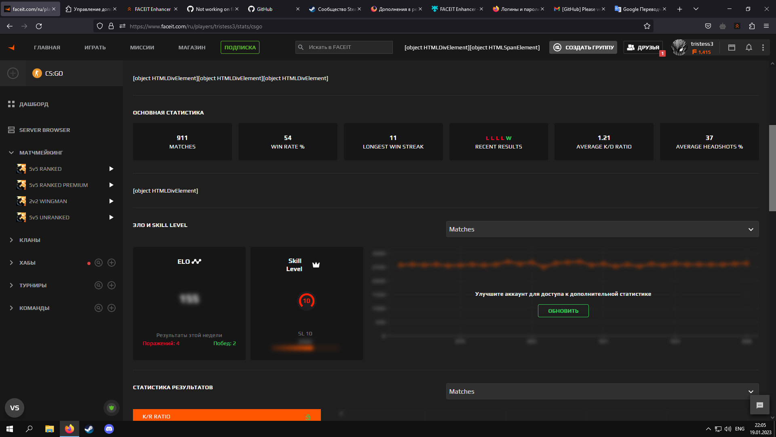Expand the КЛАНЫ section

(11, 240)
